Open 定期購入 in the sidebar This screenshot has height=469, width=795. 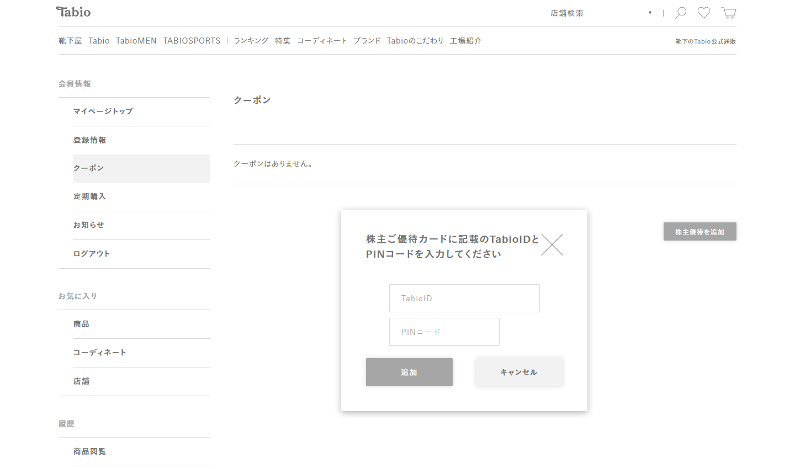[x=142, y=196]
